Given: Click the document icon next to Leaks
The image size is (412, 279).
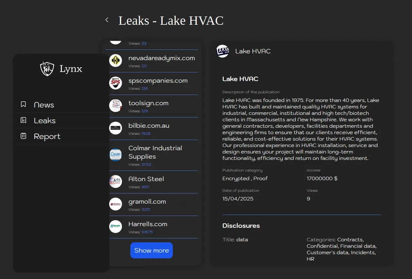Looking at the screenshot, I should coord(23,120).
